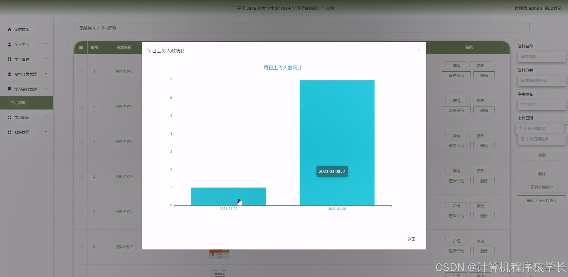Screen dimensions: 568x277
Task: Open the 个人中心 sidebar menu
Action: click(26, 44)
